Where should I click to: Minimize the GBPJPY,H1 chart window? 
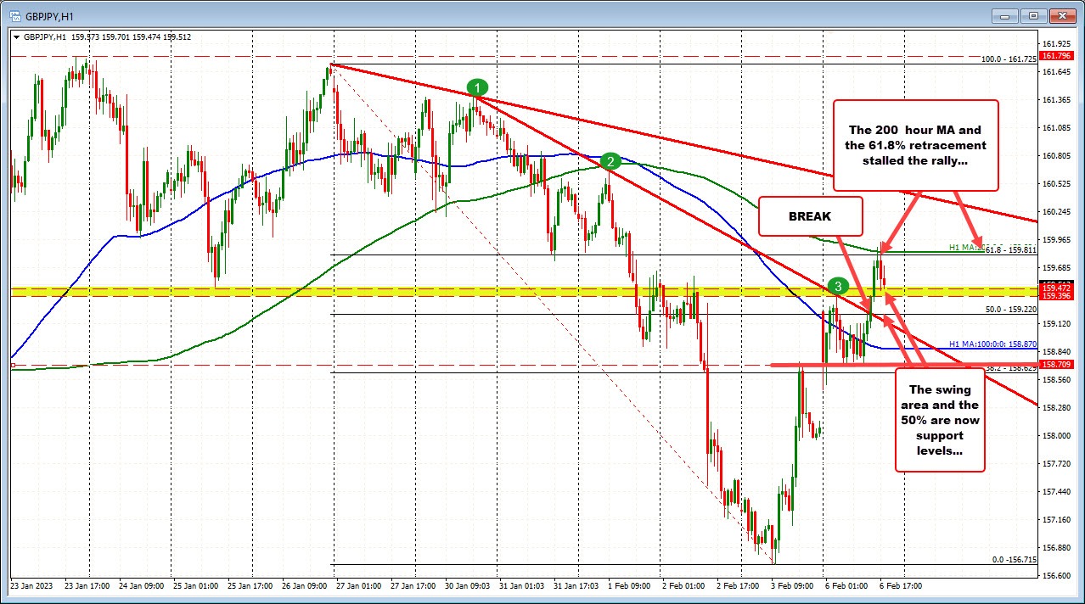(x=1005, y=14)
